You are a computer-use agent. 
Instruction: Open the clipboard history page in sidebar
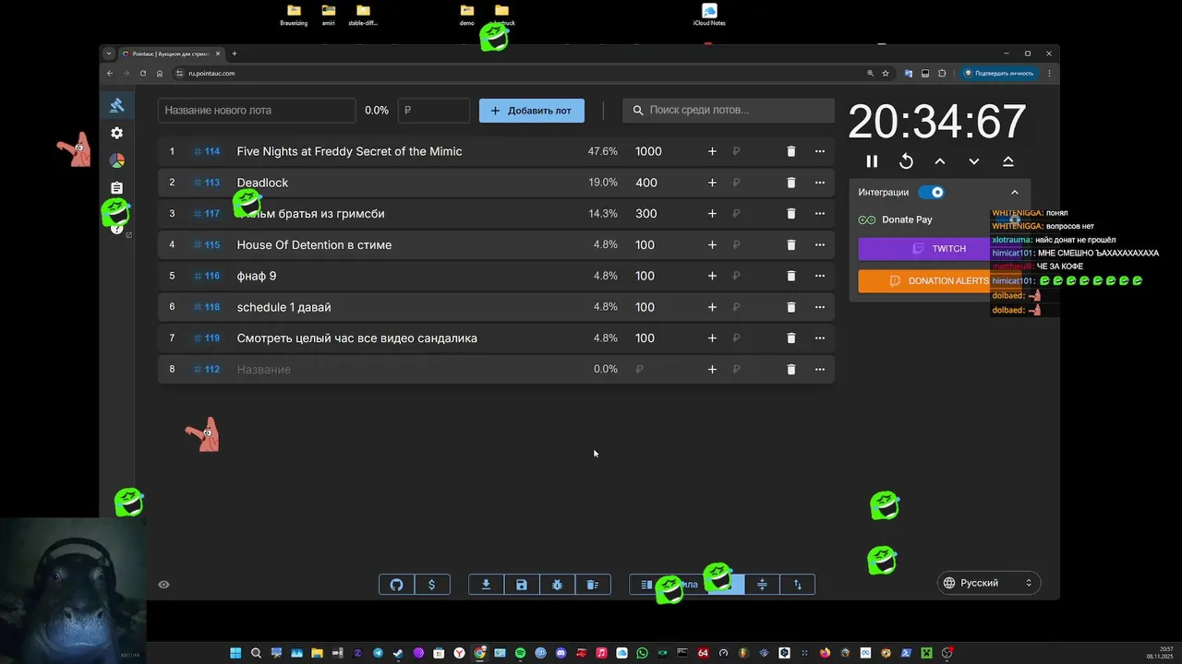(x=117, y=188)
